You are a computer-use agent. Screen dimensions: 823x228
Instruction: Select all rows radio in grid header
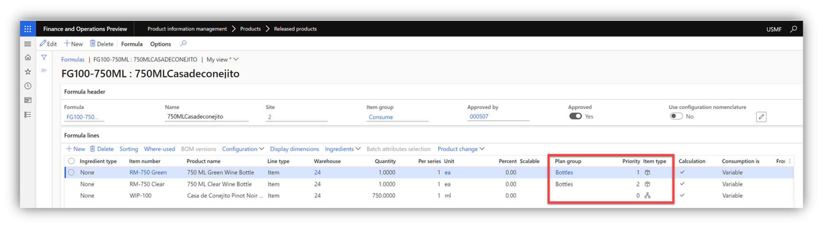pos(71,161)
